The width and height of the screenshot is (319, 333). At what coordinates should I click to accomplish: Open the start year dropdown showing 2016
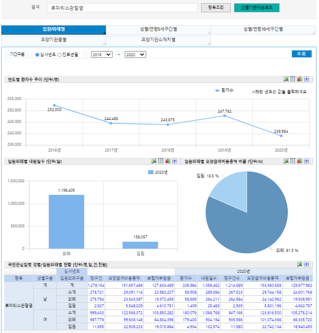click(x=101, y=55)
